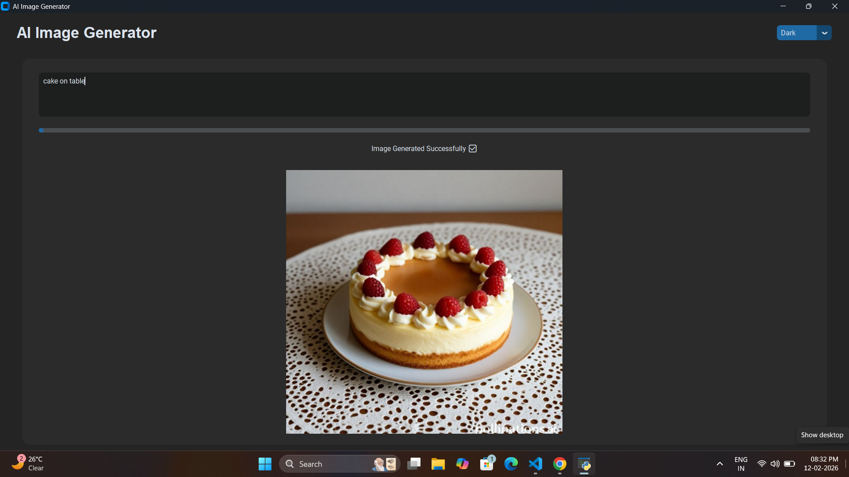Click the 'Image Generated Successfully' status text
The image size is (849, 477).
tap(418, 149)
